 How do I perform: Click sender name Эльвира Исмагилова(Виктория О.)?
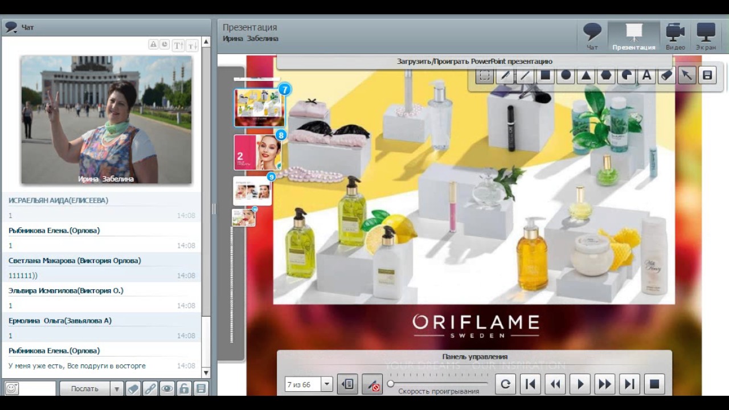click(x=65, y=290)
